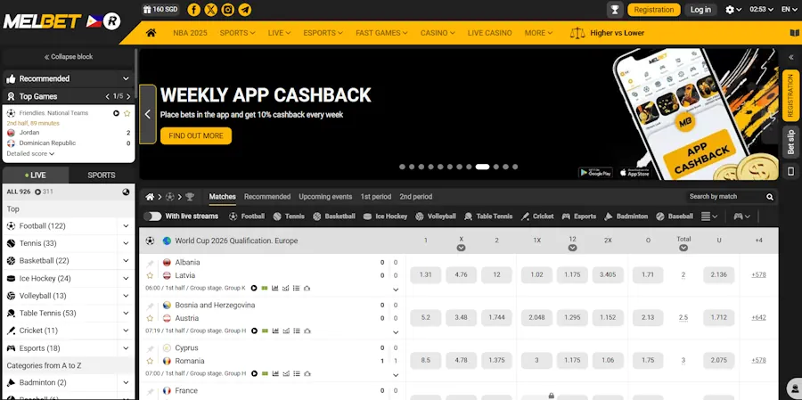Click the book icon at far right of nav bar
This screenshot has height=400, width=802.
[x=794, y=33]
